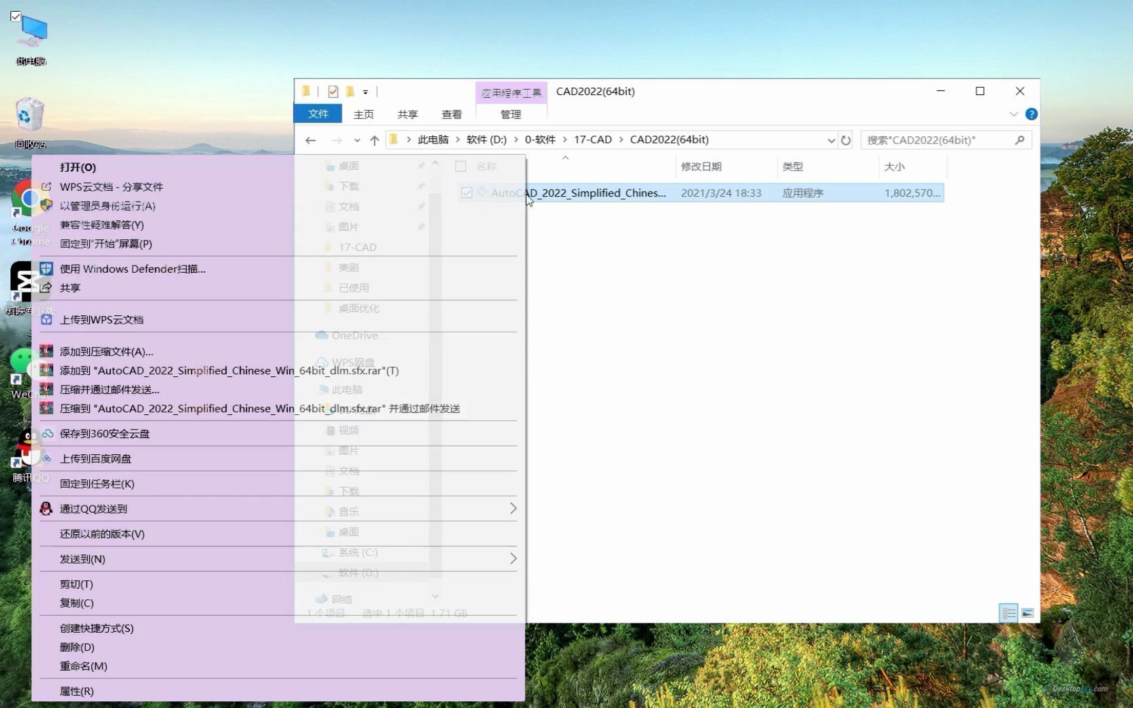This screenshot has height=708, width=1133.
Task: Click the file size 1,802,570... cell
Action: [912, 193]
